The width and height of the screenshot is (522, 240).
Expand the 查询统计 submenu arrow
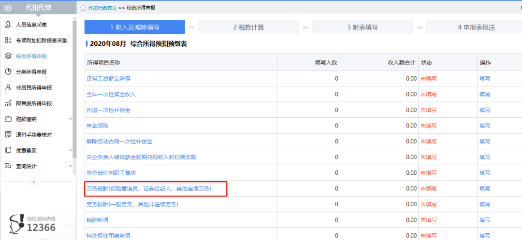(70, 166)
